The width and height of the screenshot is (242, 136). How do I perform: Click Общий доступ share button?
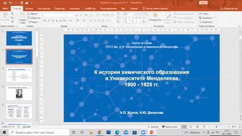pos(229,8)
